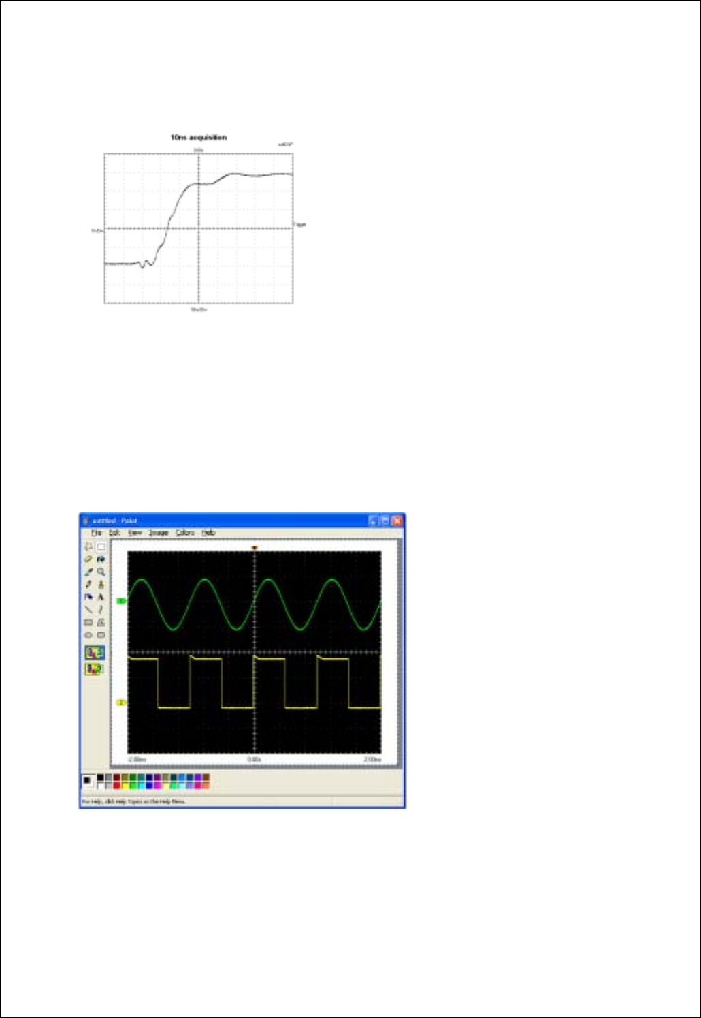Choose the Polygon shape tool

coord(101,622)
